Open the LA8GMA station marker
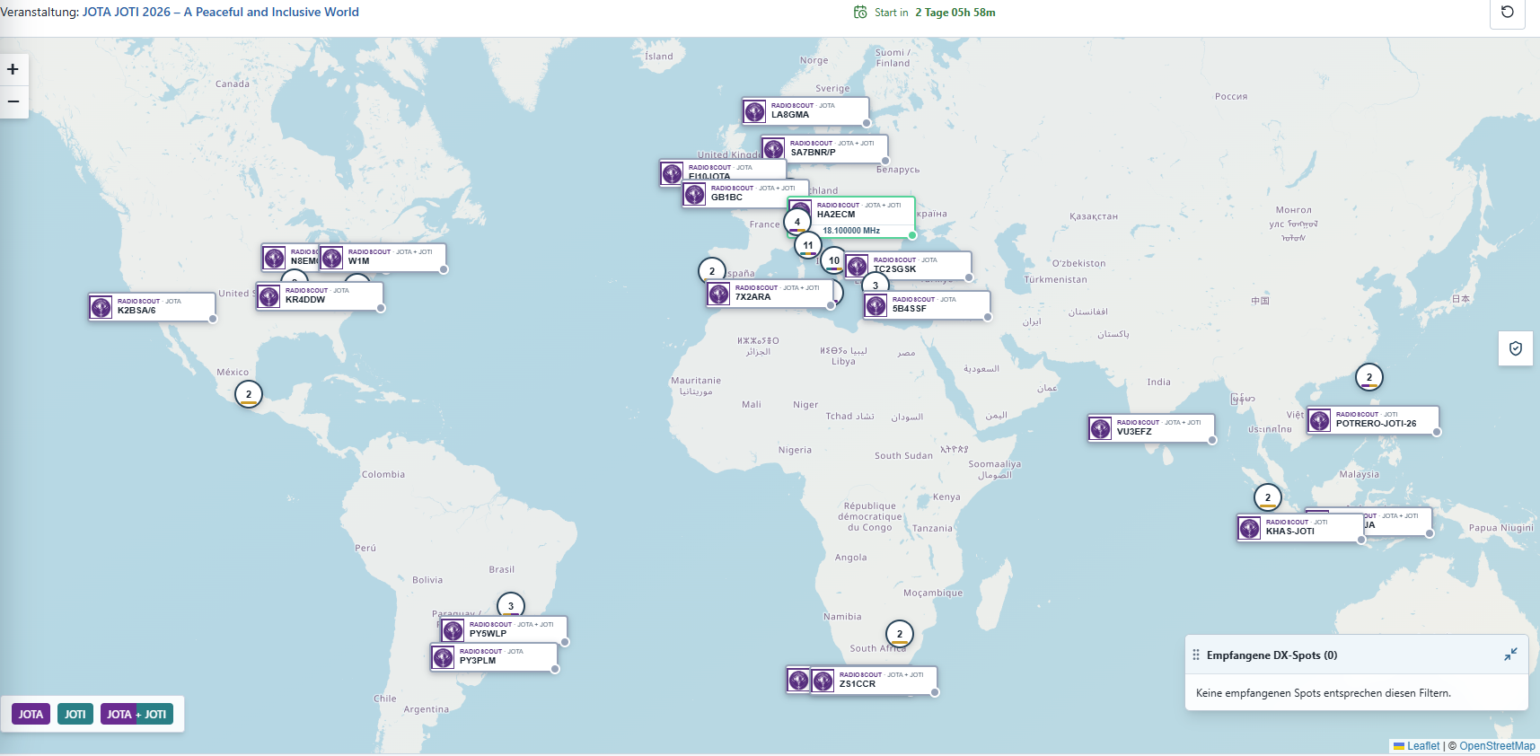Viewport: 1540px width, 756px height. pyautogui.click(x=805, y=111)
